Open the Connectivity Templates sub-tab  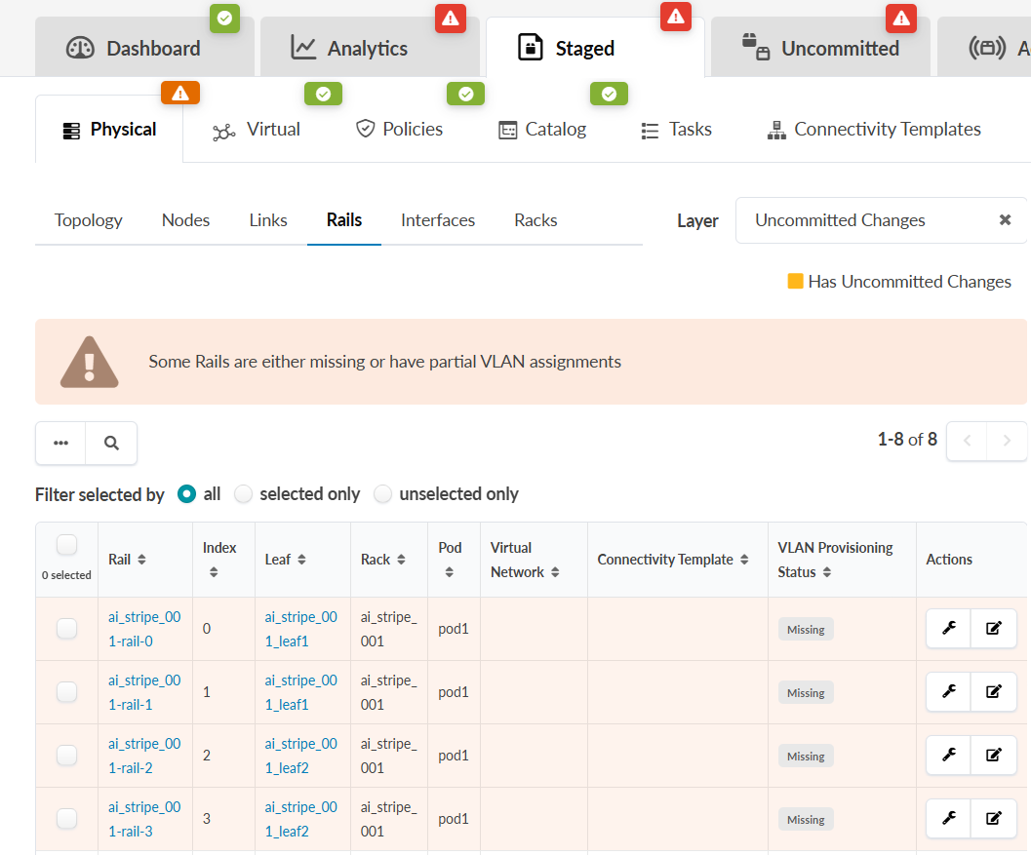click(874, 130)
